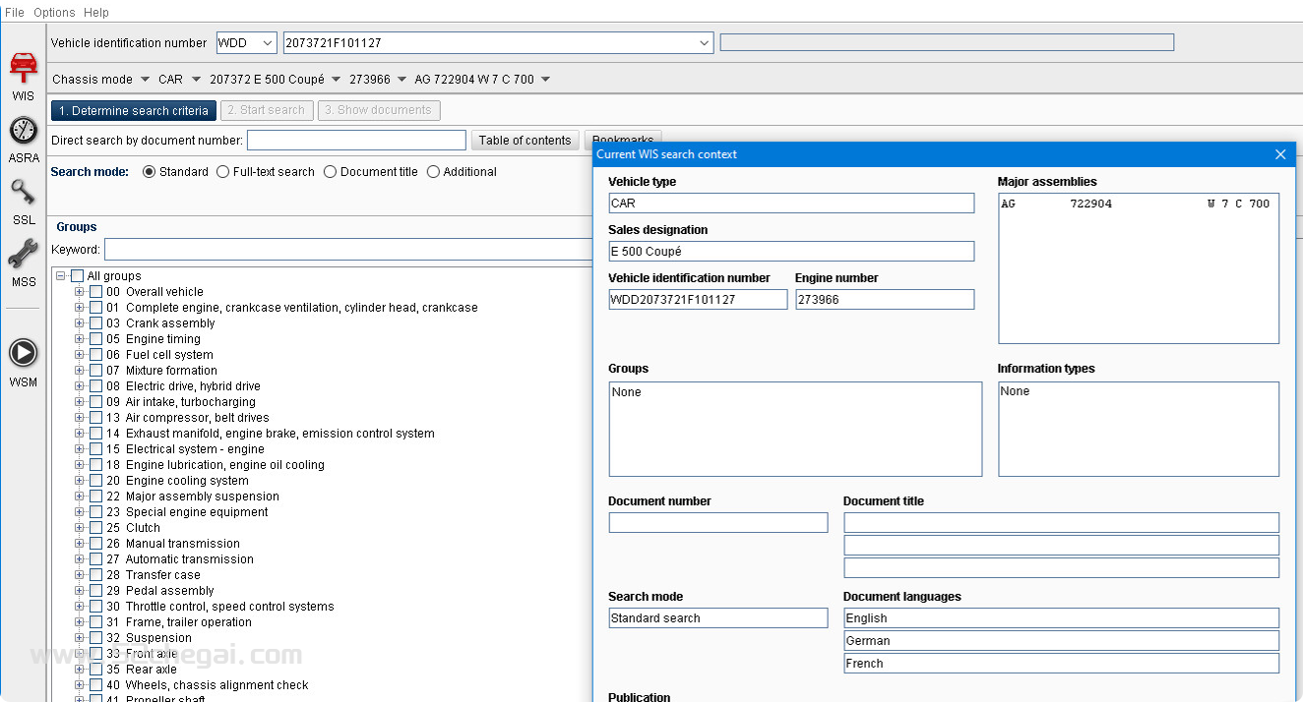This screenshot has height=702, width=1303.
Task: Switch to 3. Show documents step
Action: (379, 111)
